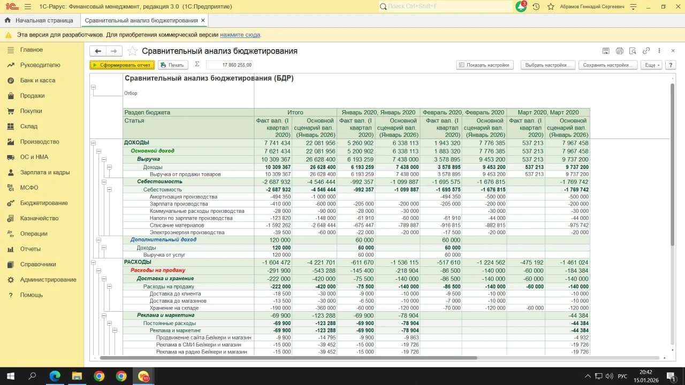Navigate back with left arrow button
Screen dimensions: 685x385
(x=98, y=51)
